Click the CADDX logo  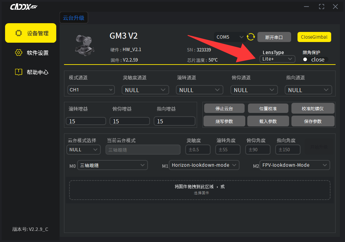[24, 7]
